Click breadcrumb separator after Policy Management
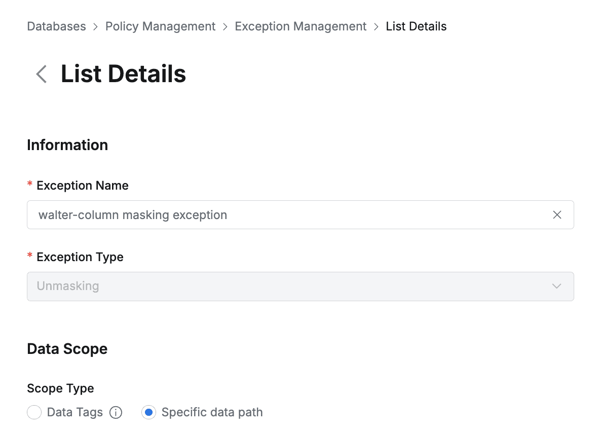This screenshot has height=431, width=597. pyautogui.click(x=226, y=26)
